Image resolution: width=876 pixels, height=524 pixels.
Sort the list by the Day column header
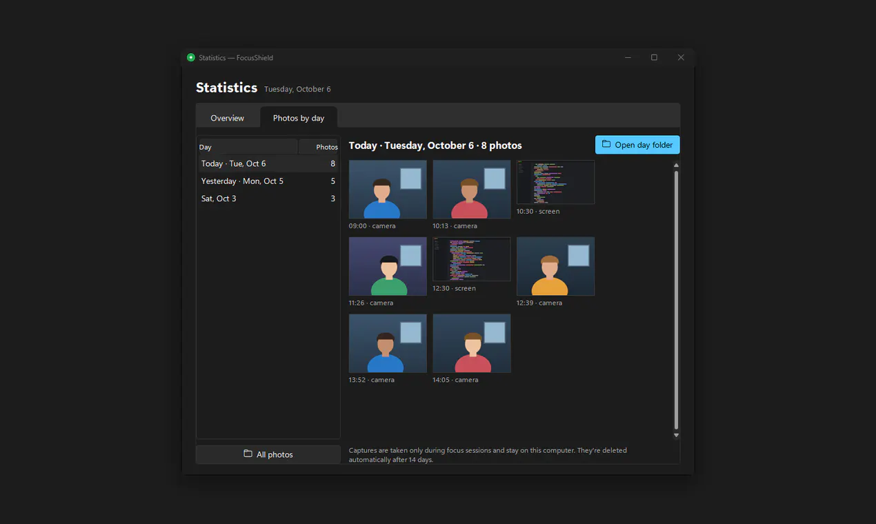pos(248,147)
